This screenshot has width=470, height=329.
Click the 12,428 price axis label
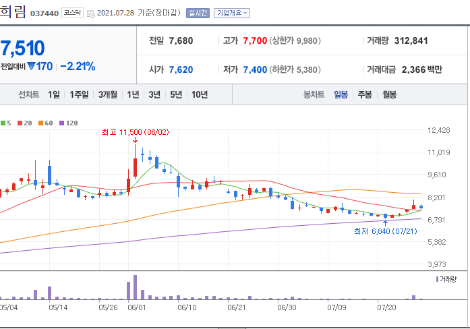point(439,130)
